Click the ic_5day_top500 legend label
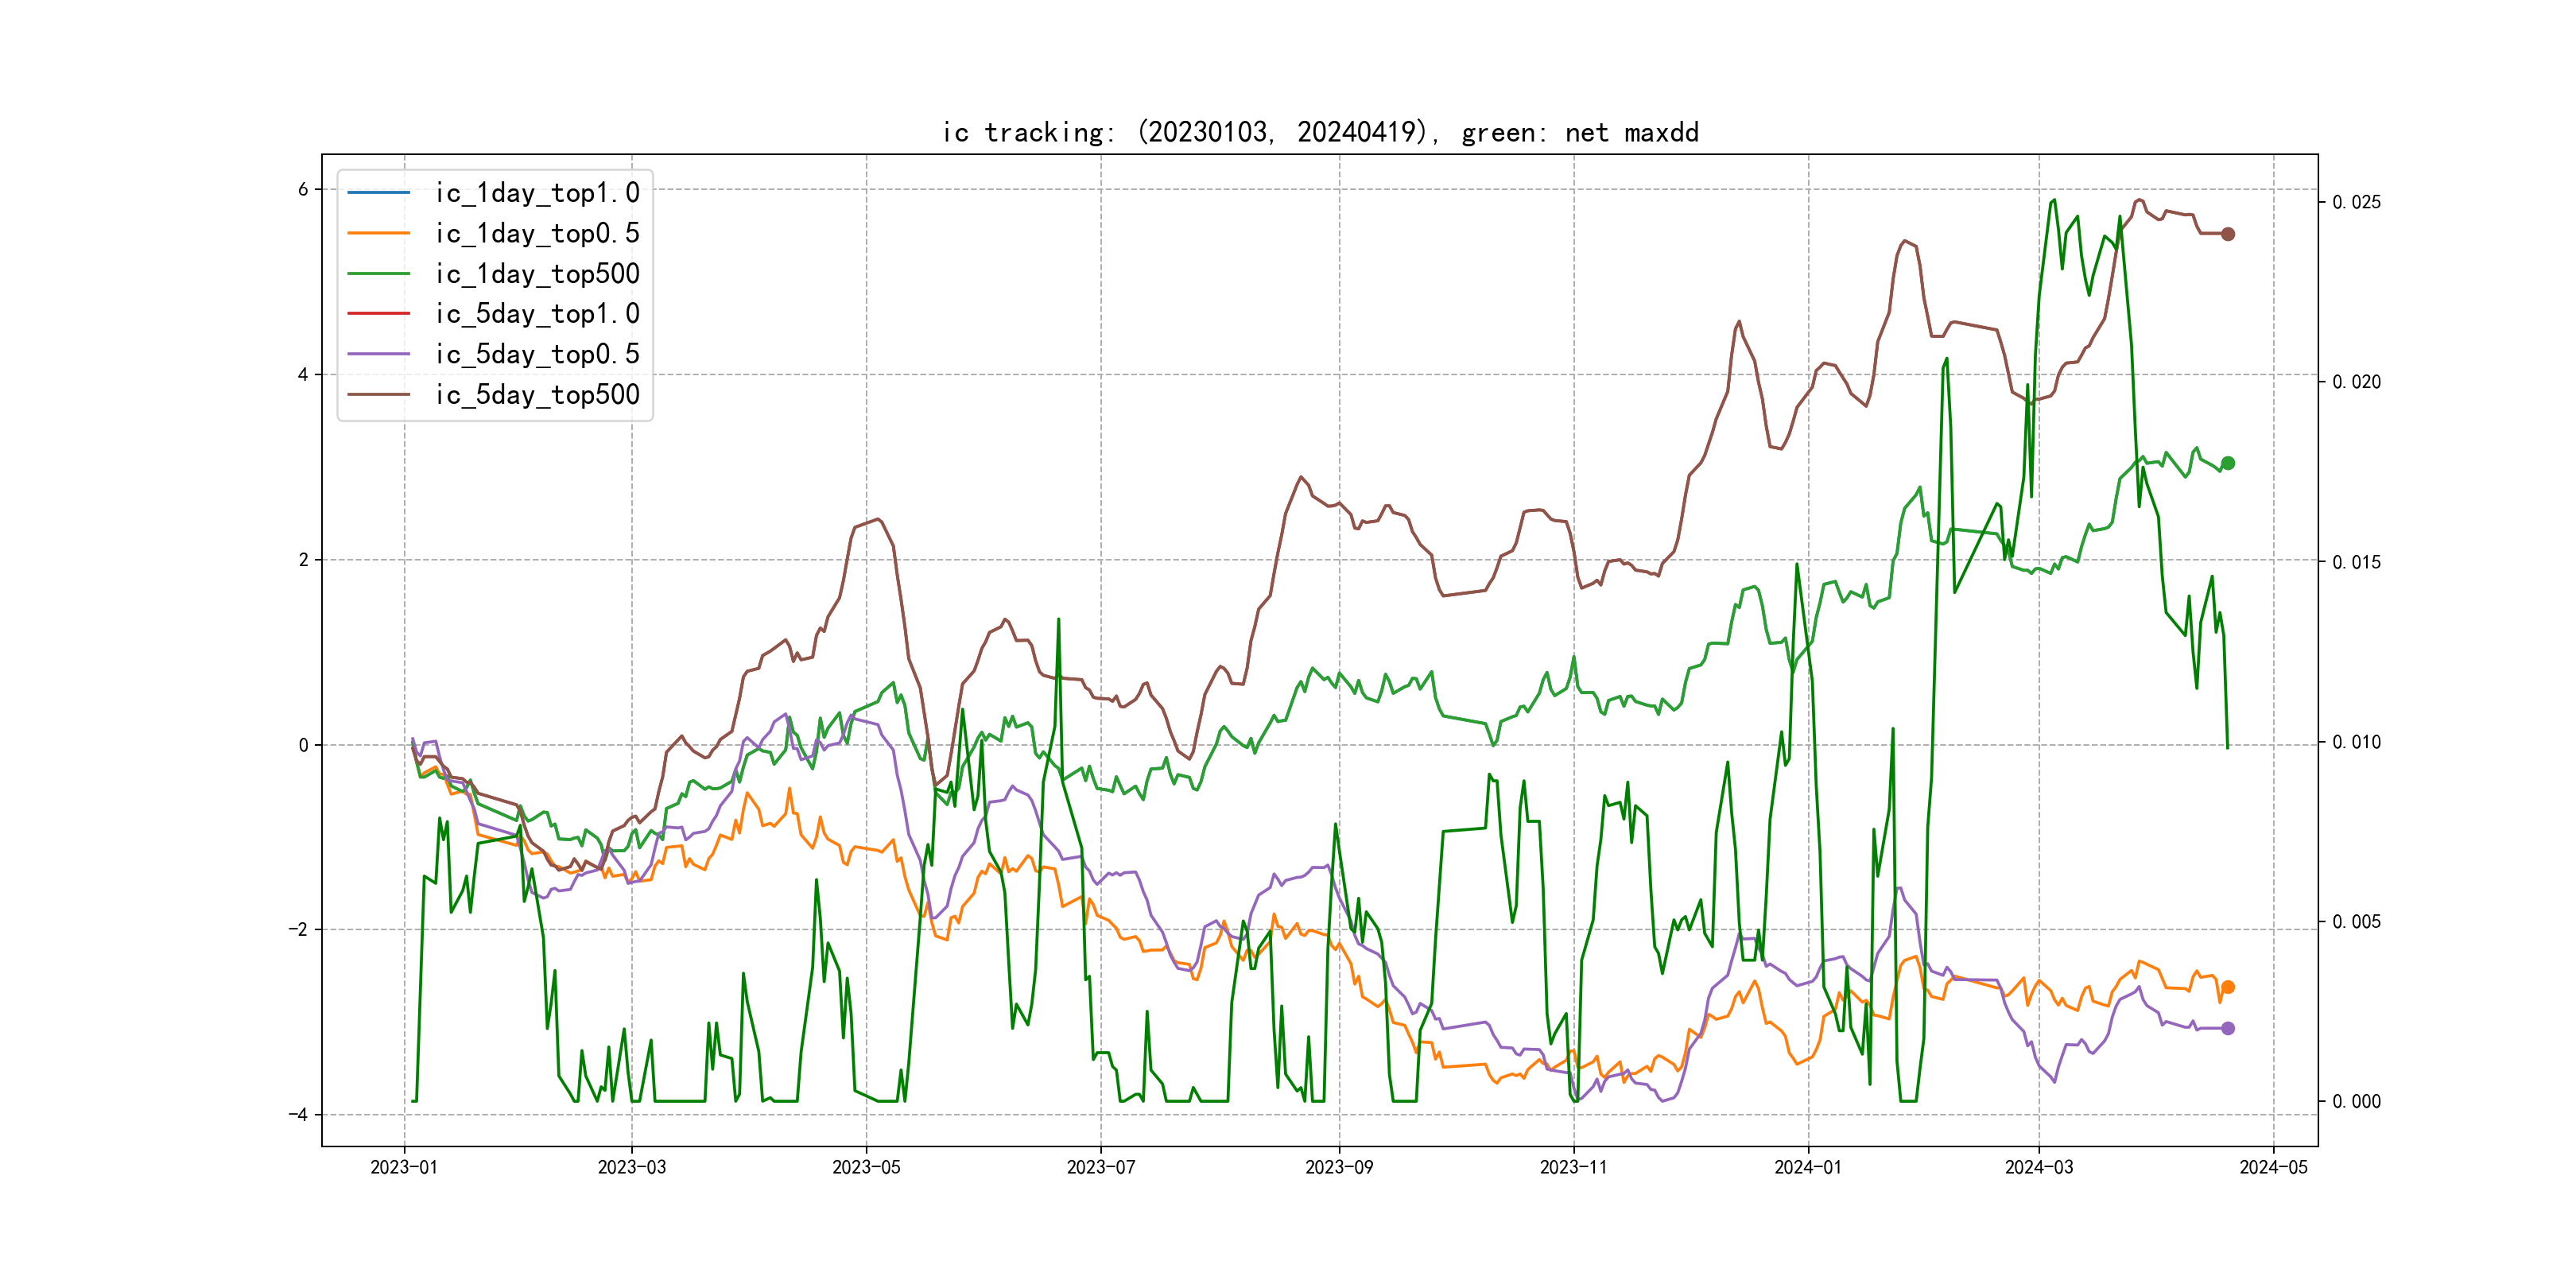This screenshot has height=1288, width=2576. tap(537, 394)
